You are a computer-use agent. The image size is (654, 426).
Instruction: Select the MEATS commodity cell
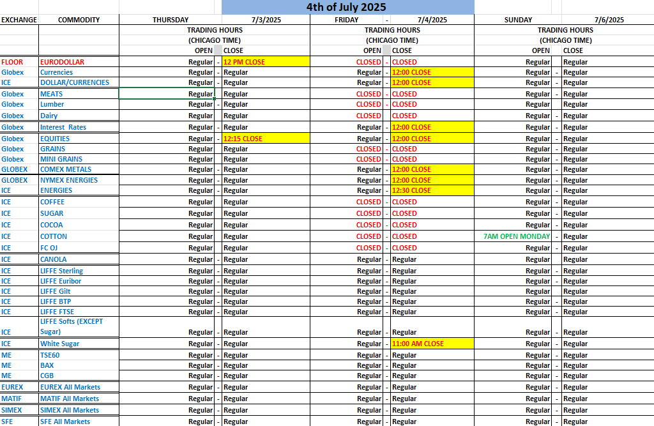point(79,94)
